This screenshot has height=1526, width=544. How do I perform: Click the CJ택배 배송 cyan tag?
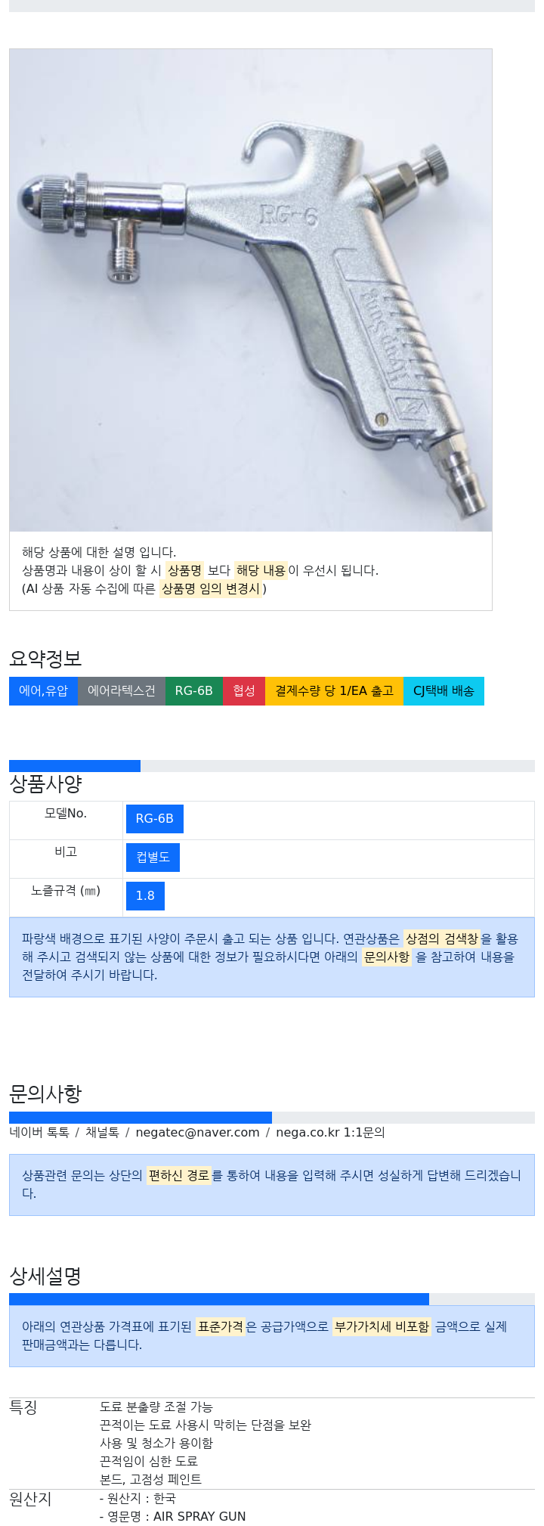tap(444, 691)
